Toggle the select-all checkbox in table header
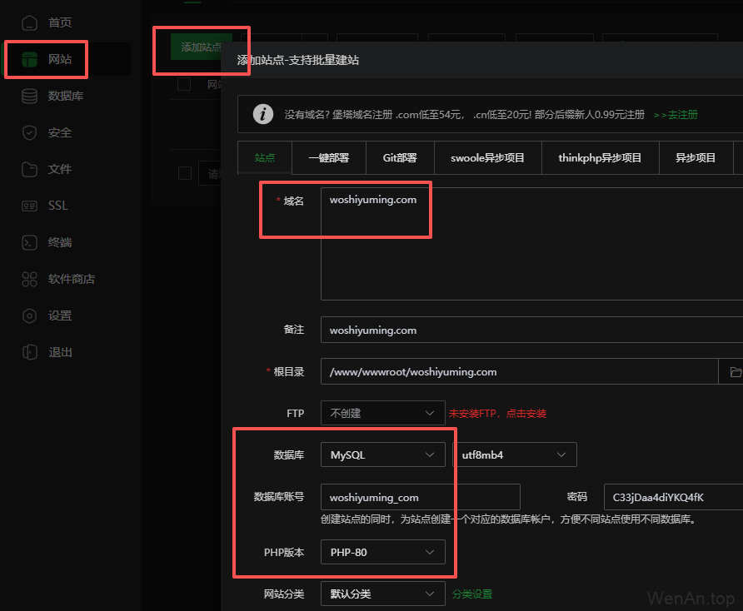Viewport: 743px width, 611px height. click(x=184, y=84)
